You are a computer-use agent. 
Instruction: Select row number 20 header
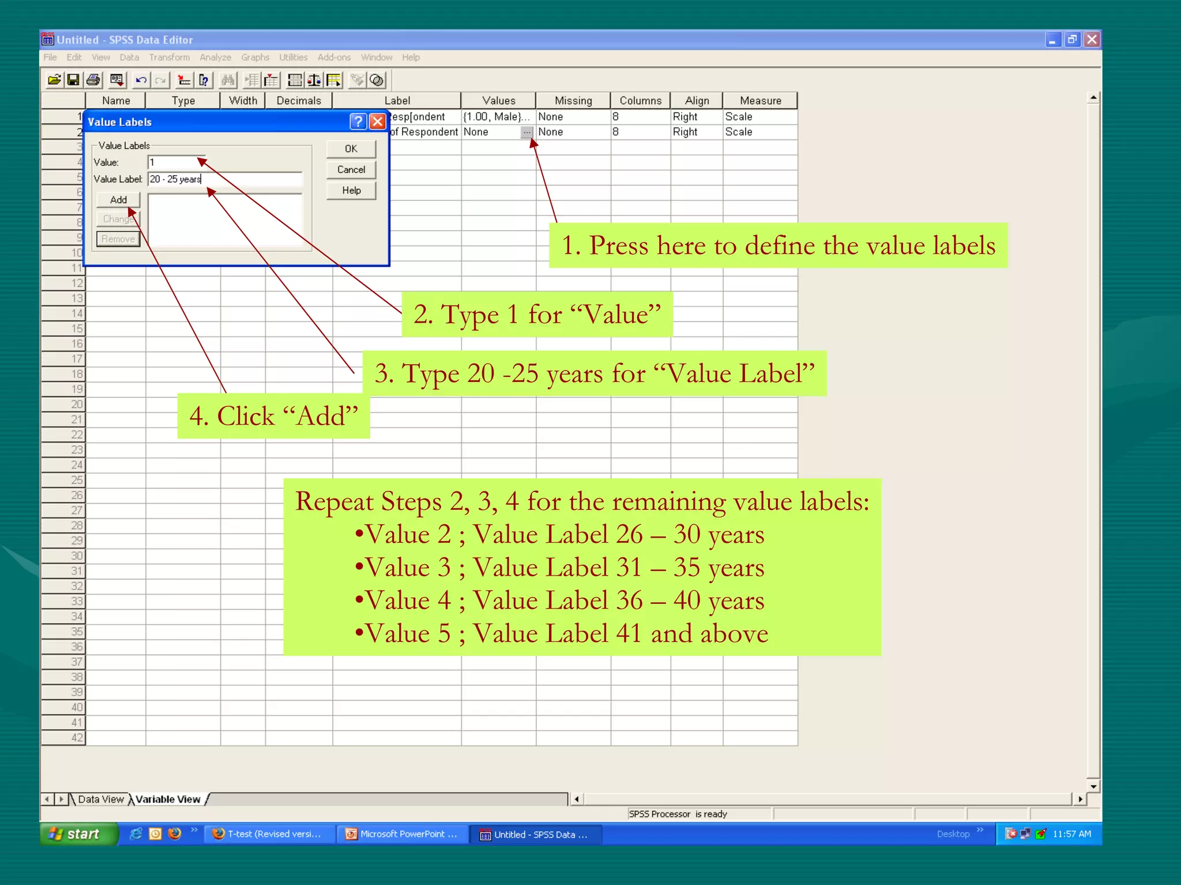tap(63, 404)
